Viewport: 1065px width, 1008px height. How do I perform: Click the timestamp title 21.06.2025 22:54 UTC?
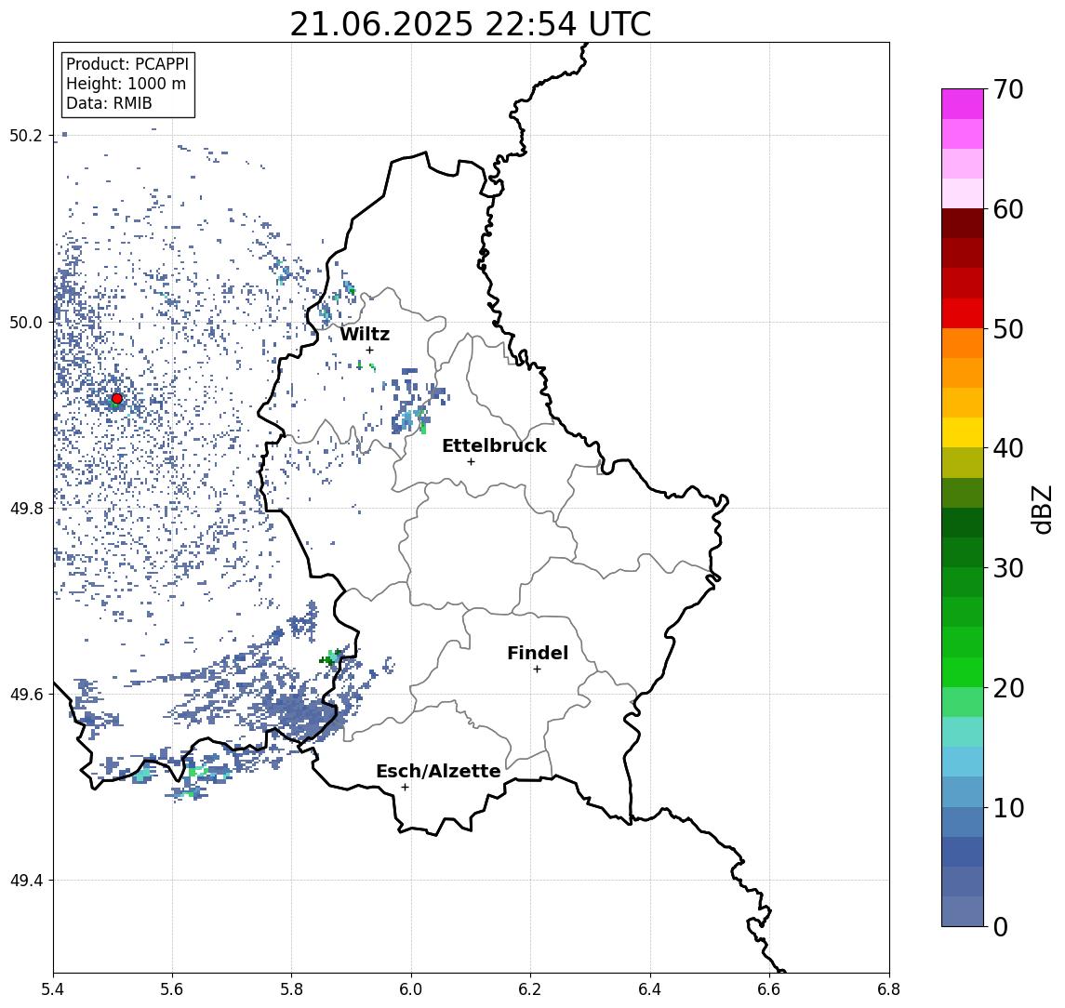point(471,24)
